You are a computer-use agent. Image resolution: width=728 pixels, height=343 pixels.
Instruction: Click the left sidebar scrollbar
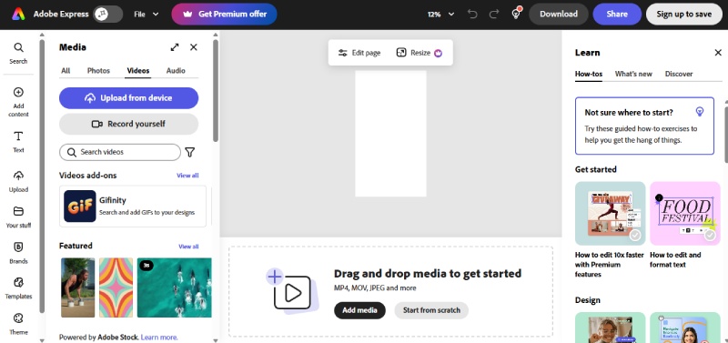point(42,177)
